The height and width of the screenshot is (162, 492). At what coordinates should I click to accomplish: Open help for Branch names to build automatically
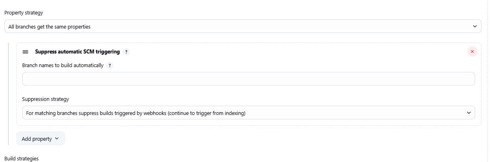tap(110, 66)
